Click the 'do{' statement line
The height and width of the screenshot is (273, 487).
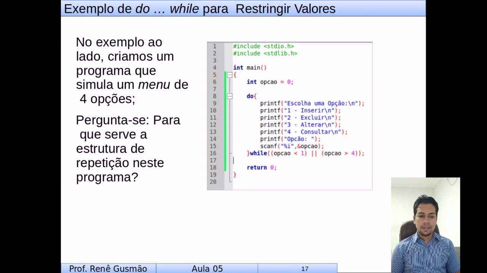[251, 96]
